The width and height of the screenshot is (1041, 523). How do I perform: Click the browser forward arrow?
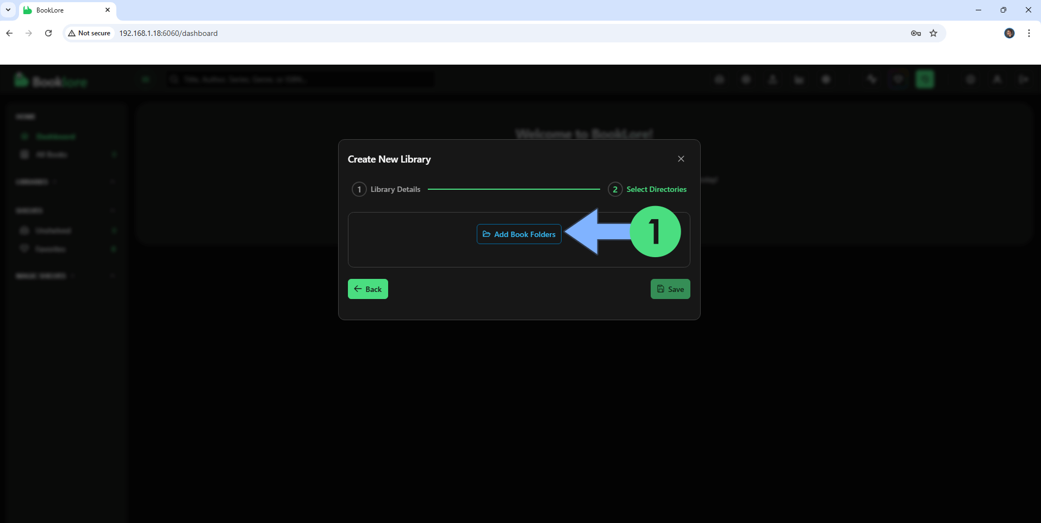29,33
